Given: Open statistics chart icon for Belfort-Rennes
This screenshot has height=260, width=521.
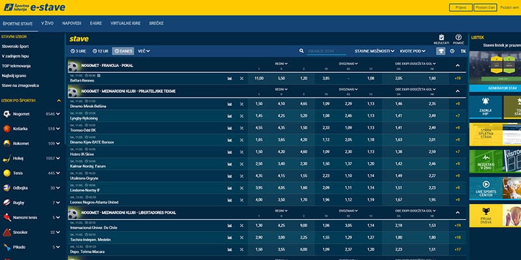Looking at the screenshot, I should click(x=230, y=78).
